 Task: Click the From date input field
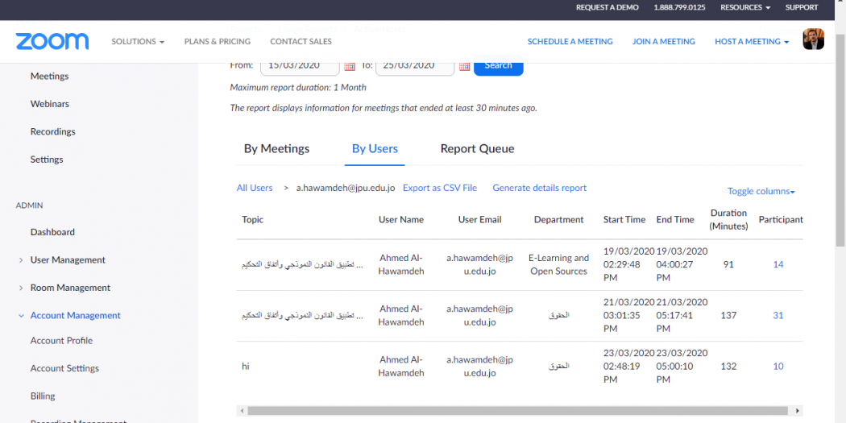(x=300, y=65)
